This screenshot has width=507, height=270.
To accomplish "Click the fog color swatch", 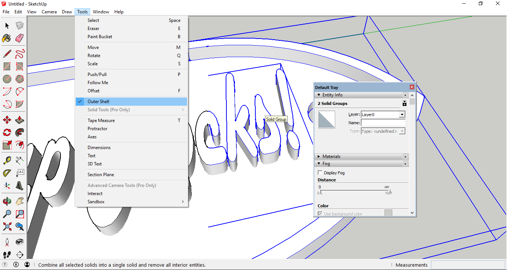I will pyautogui.click(x=388, y=213).
